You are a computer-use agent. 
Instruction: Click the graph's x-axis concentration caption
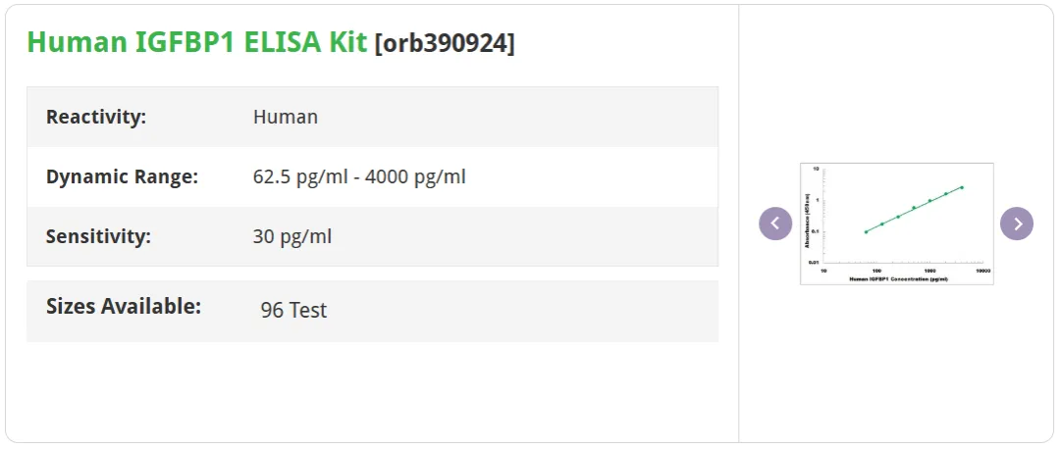898,278
